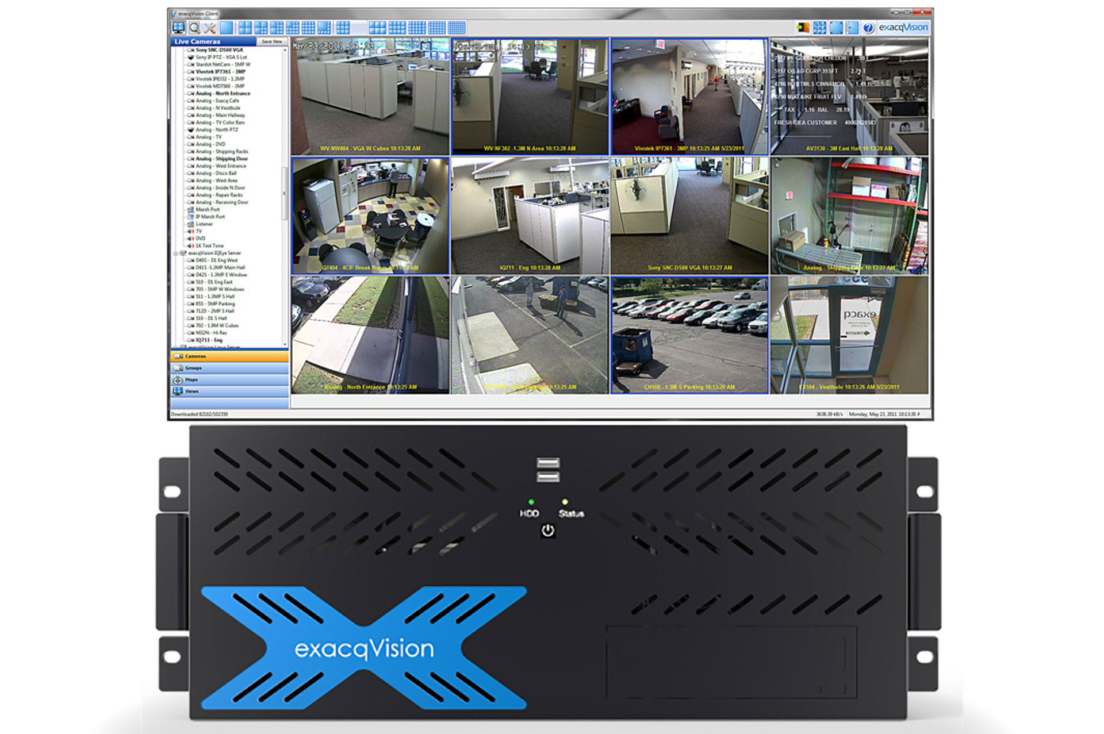Click the exacqVision logo in toolbar
The height and width of the screenshot is (734, 1104).
pos(903,28)
